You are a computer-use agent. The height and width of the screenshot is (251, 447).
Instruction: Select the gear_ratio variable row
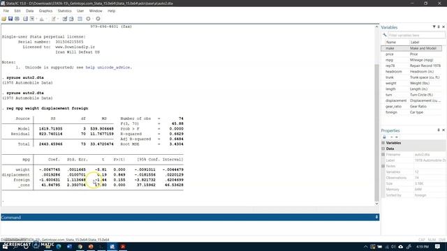(411, 107)
